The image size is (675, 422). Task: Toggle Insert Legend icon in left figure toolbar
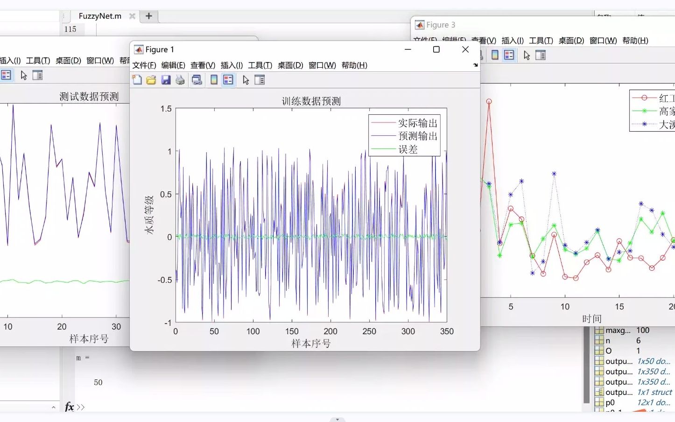coord(6,75)
